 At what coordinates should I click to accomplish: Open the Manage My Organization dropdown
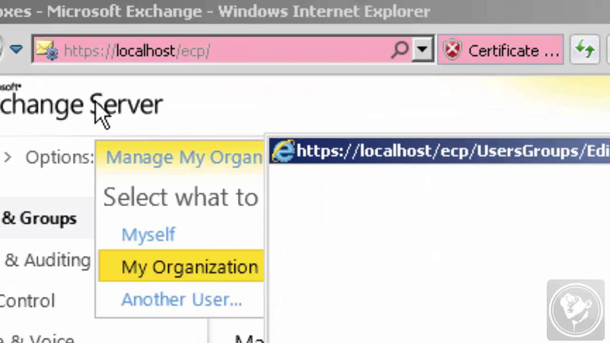pyautogui.click(x=184, y=157)
